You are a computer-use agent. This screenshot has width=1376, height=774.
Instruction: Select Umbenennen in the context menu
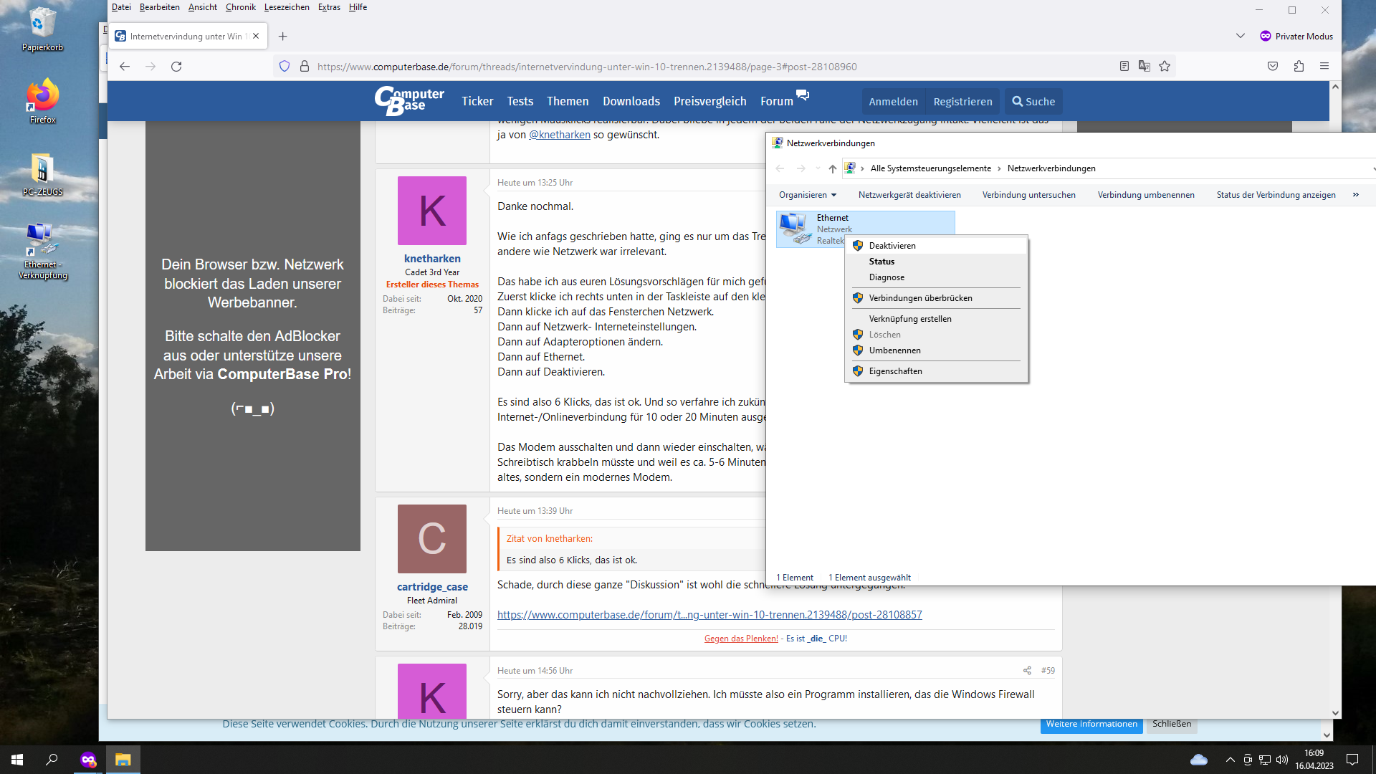pos(937,350)
